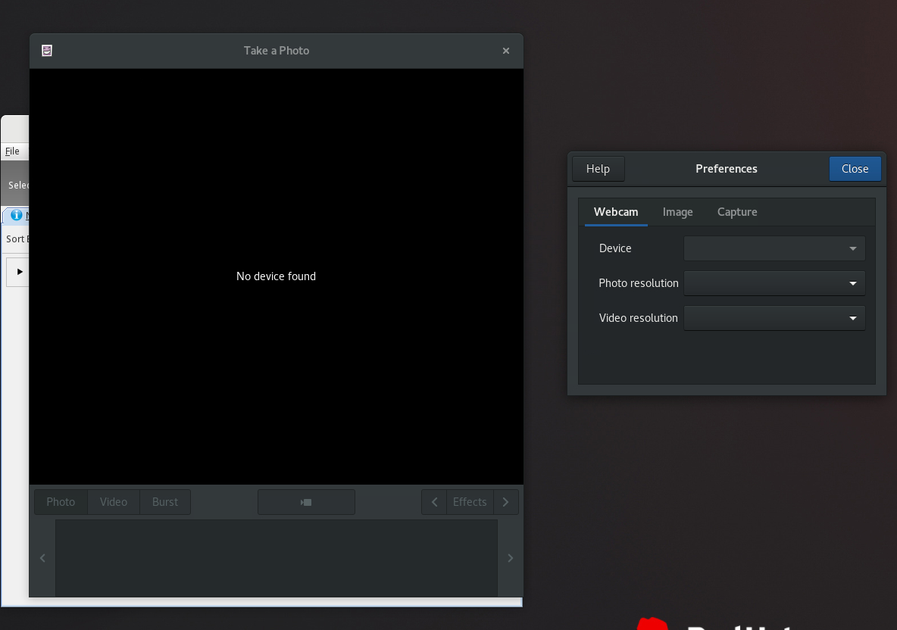This screenshot has width=897, height=630.
Task: Switch to Video capture mode
Action: [x=114, y=502]
